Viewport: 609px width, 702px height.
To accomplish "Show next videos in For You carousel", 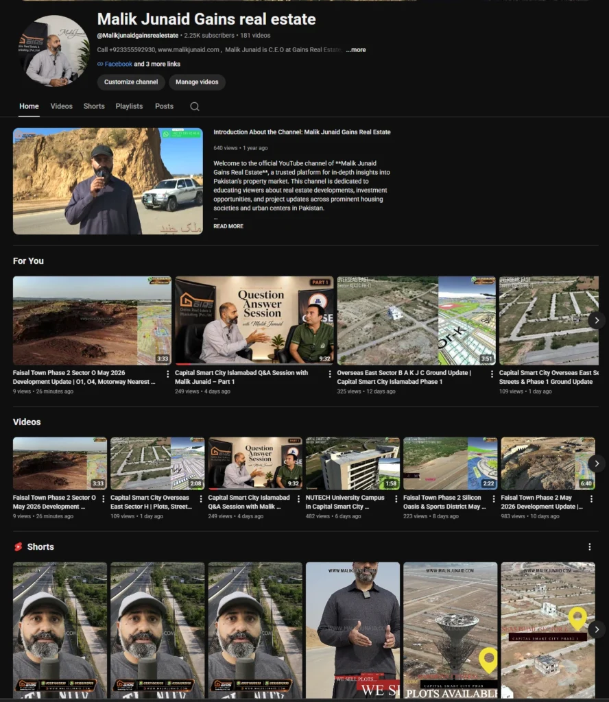I will point(597,320).
